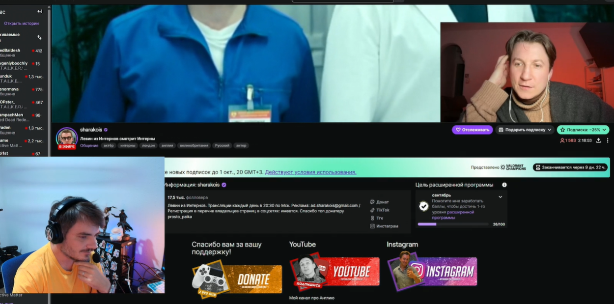Select the актёр tag
614x304 pixels.
pyautogui.click(x=108, y=145)
